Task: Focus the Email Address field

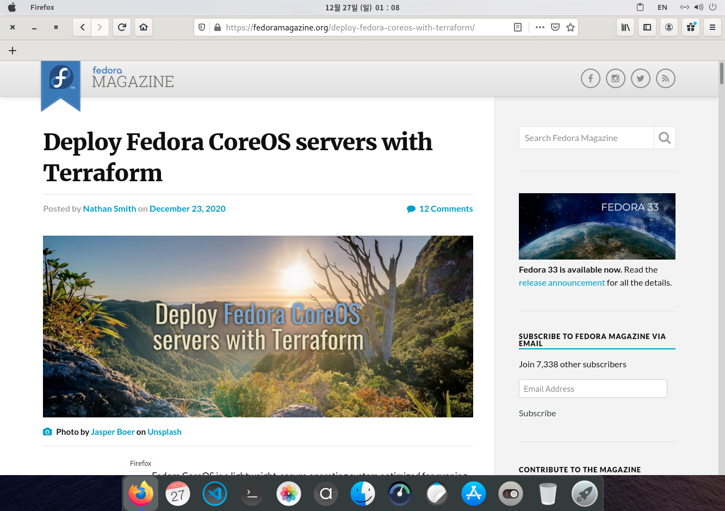Action: tap(593, 389)
